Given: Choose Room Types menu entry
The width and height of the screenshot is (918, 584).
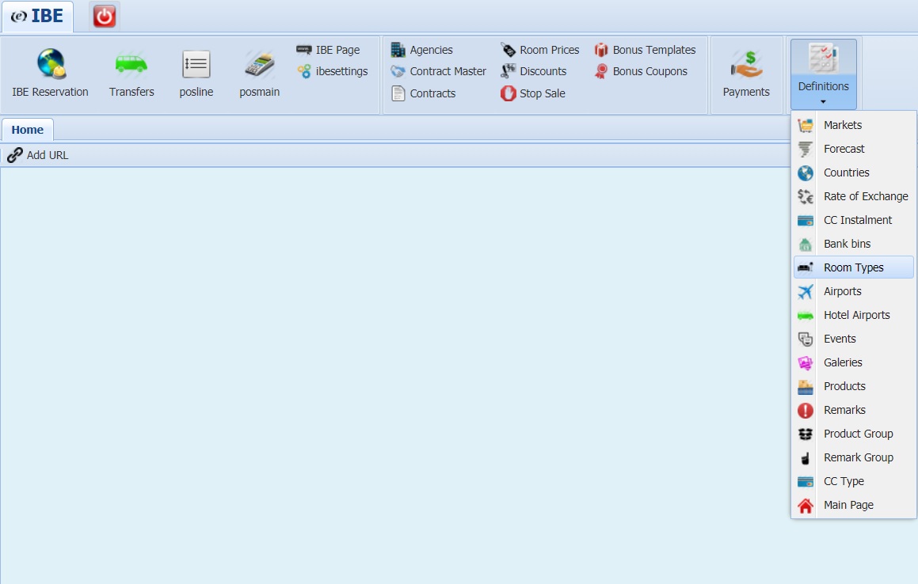Looking at the screenshot, I should click(854, 267).
